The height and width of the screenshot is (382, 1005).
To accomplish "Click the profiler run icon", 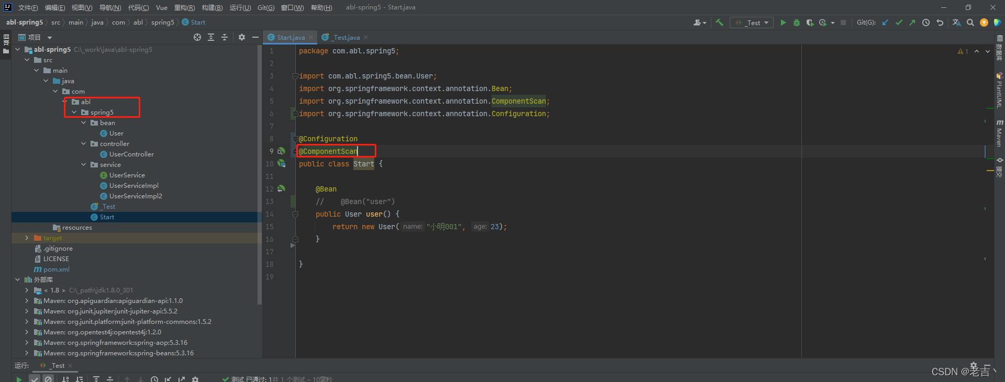I will pos(823,23).
